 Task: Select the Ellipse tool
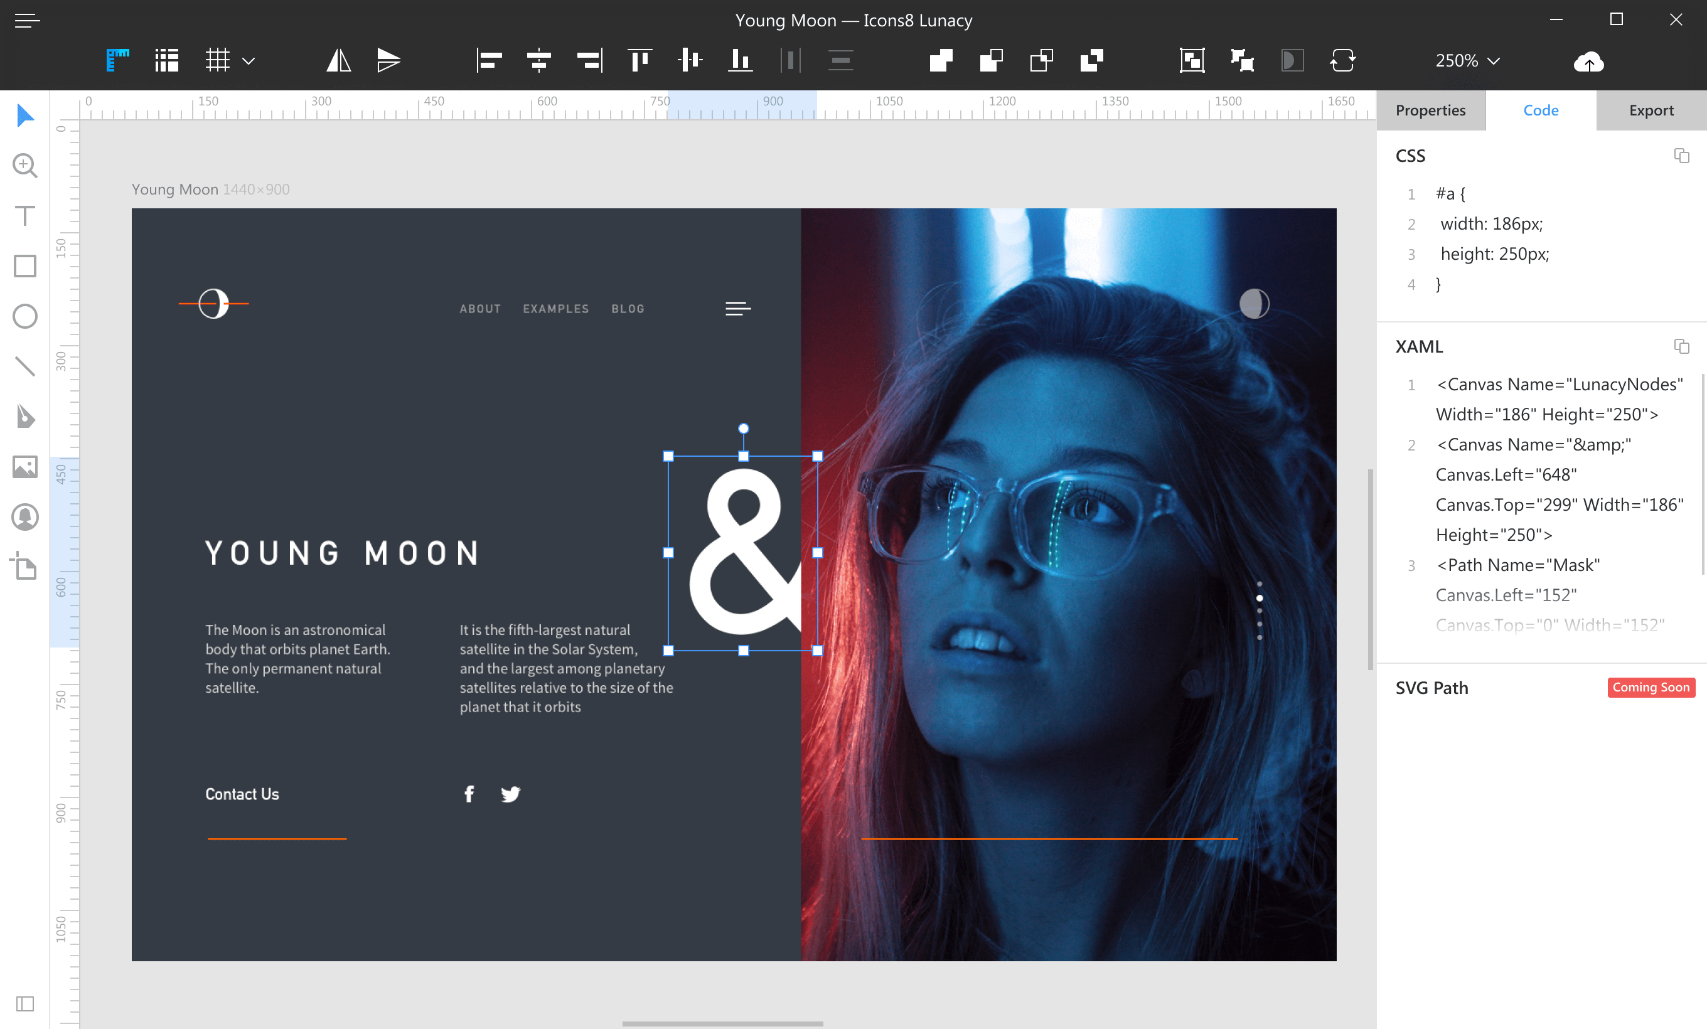(25, 316)
